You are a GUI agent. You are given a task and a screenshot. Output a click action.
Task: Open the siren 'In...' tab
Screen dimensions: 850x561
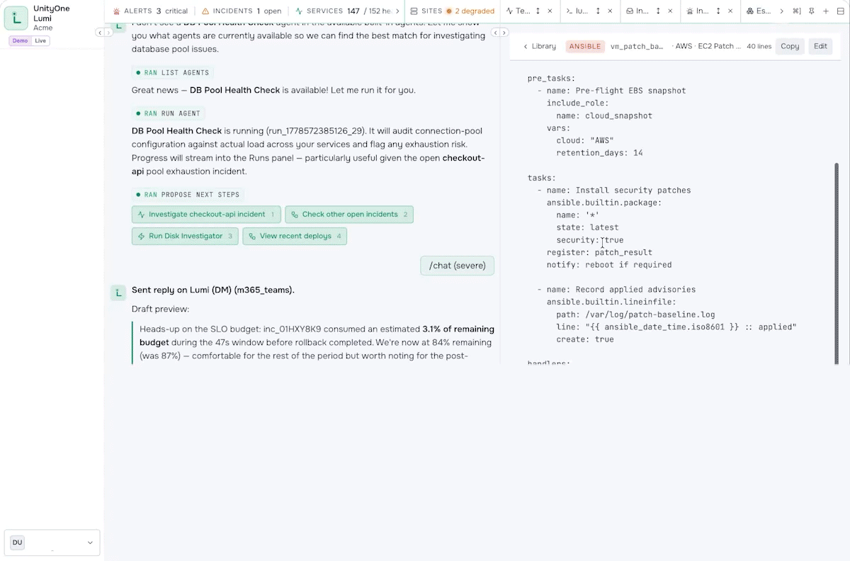698,11
